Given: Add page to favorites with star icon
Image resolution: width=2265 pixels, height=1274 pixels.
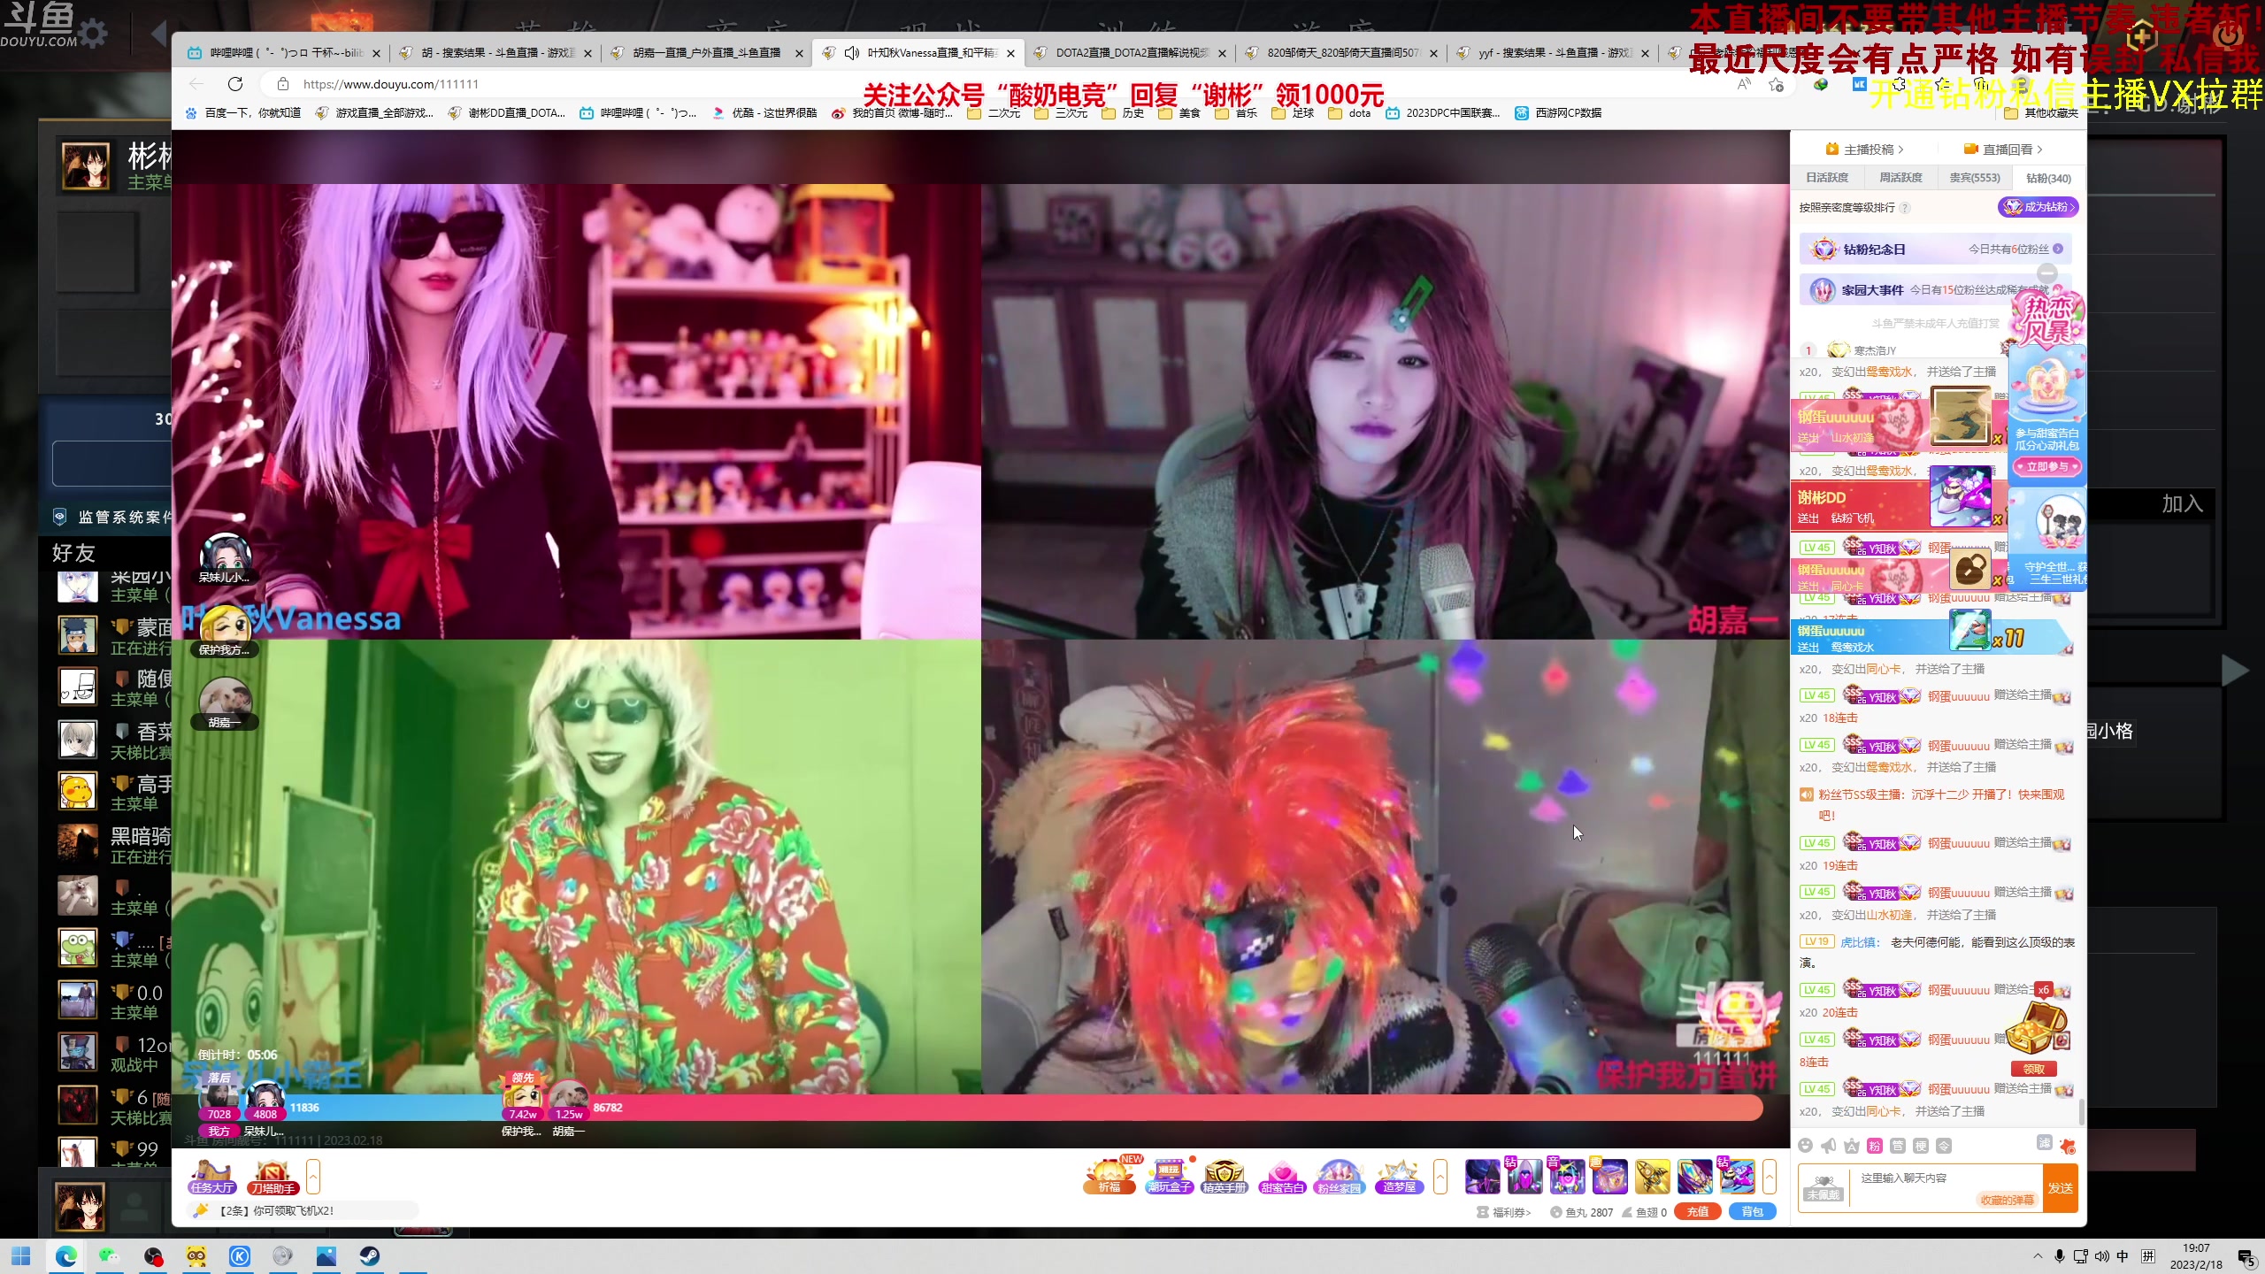Looking at the screenshot, I should (x=1776, y=84).
